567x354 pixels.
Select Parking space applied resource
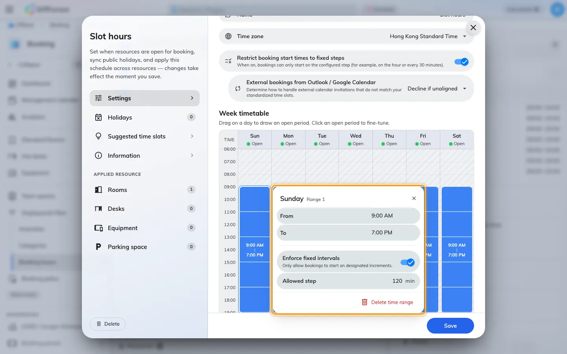click(145, 247)
